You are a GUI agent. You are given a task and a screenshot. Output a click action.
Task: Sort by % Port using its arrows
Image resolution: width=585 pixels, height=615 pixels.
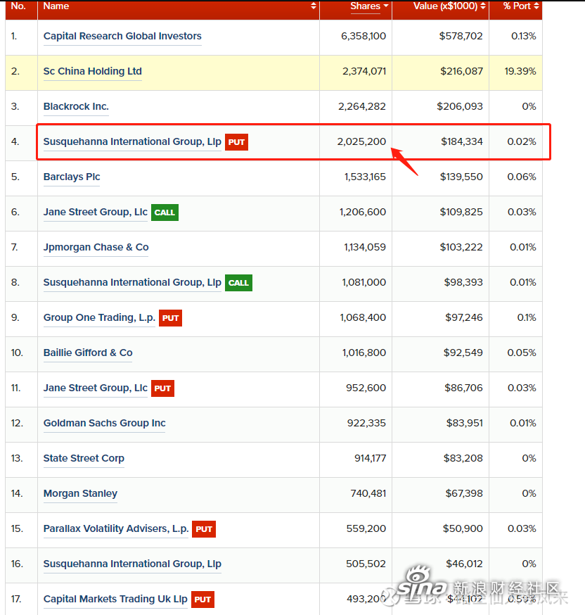pyautogui.click(x=536, y=6)
